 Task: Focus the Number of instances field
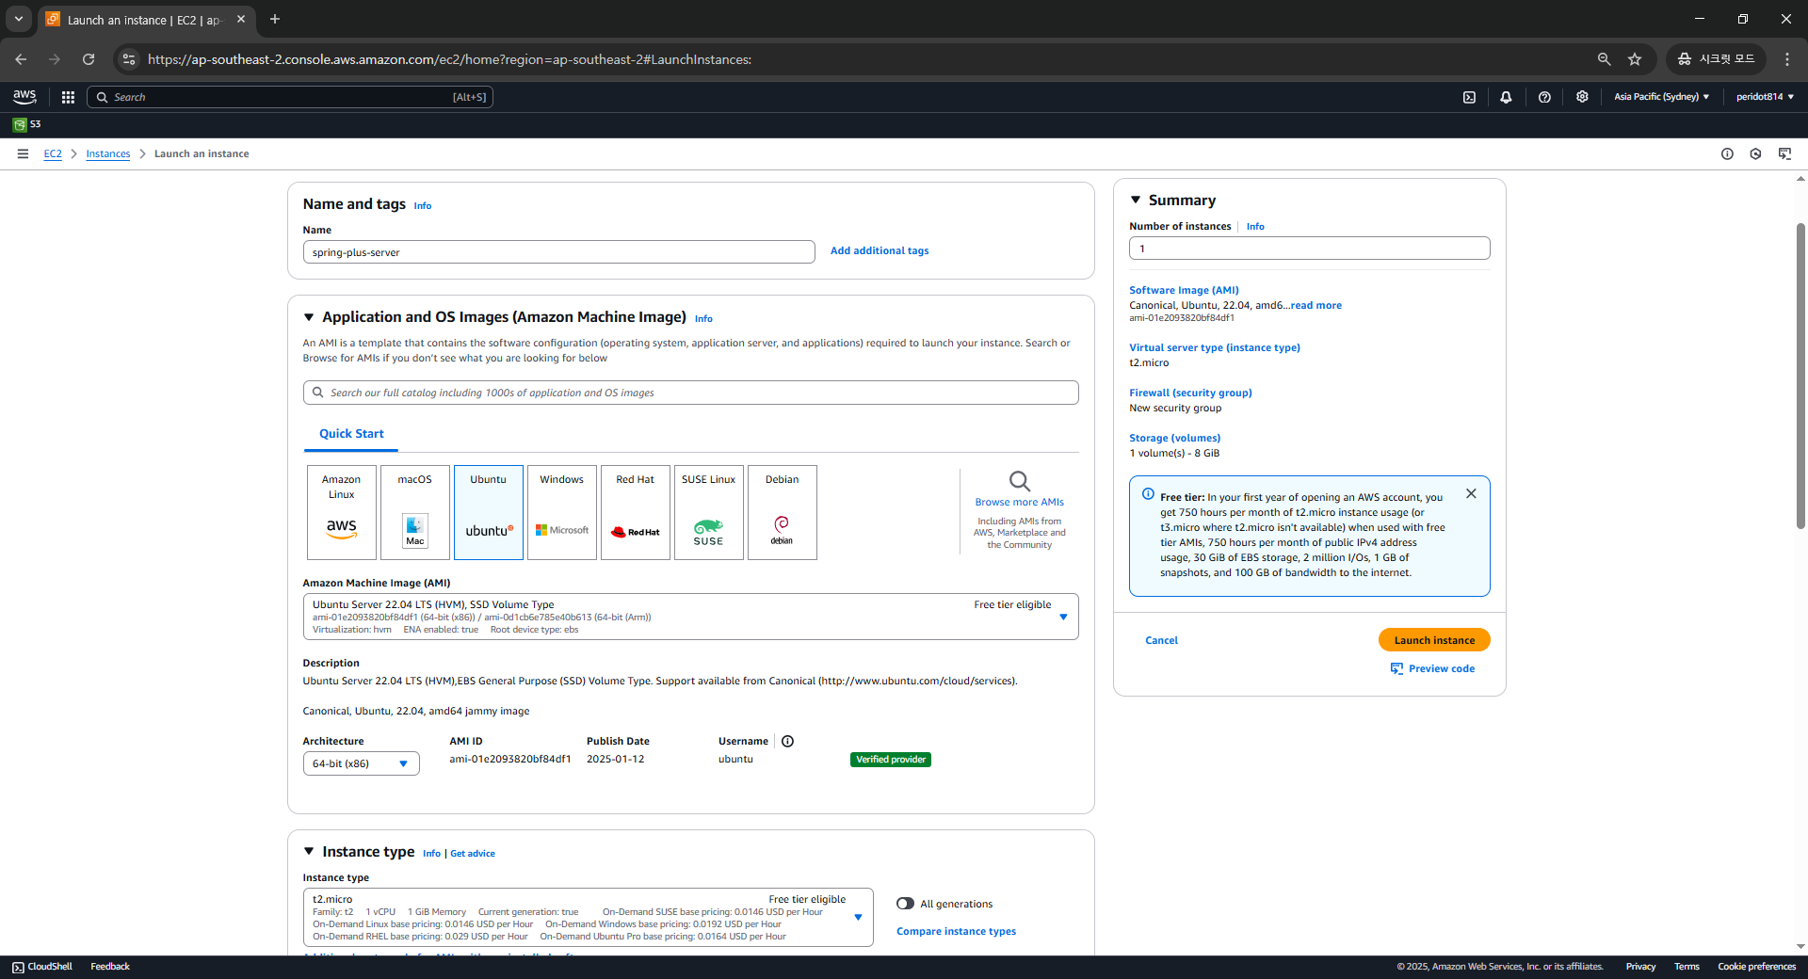(1309, 249)
